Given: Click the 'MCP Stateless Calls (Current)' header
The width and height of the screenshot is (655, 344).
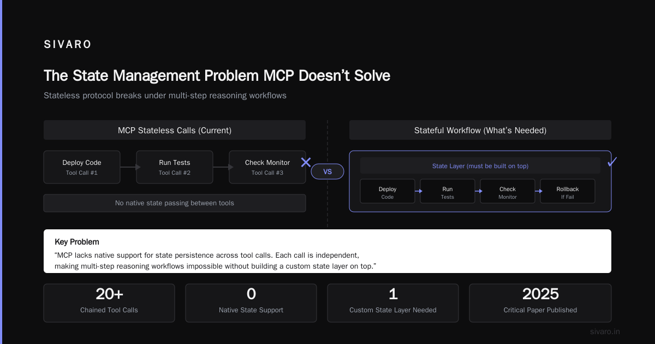Looking at the screenshot, I should coord(175,131).
